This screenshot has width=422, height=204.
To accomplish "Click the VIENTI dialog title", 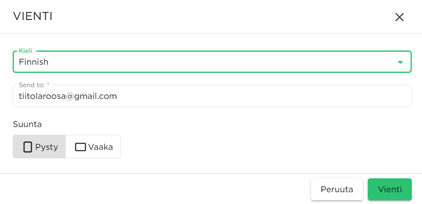I will (33, 16).
